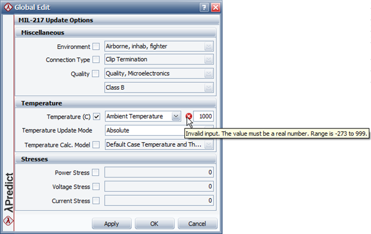Image resolution: width=371 pixels, height=234 pixels.
Task: Uncheck the Temperature (C) checkbox
Action: coord(96,116)
